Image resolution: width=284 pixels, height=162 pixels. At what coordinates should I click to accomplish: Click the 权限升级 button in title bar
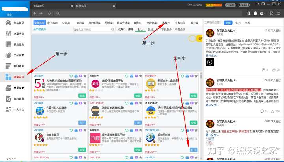230,5
